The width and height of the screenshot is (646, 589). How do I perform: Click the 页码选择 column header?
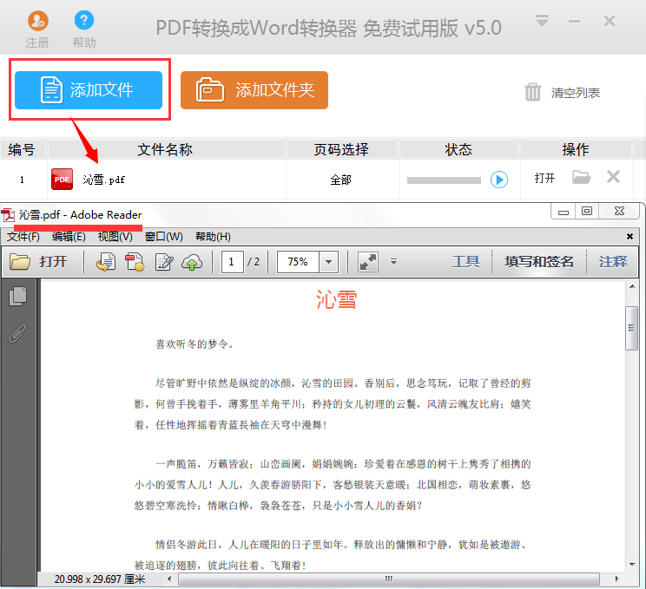coord(341,149)
